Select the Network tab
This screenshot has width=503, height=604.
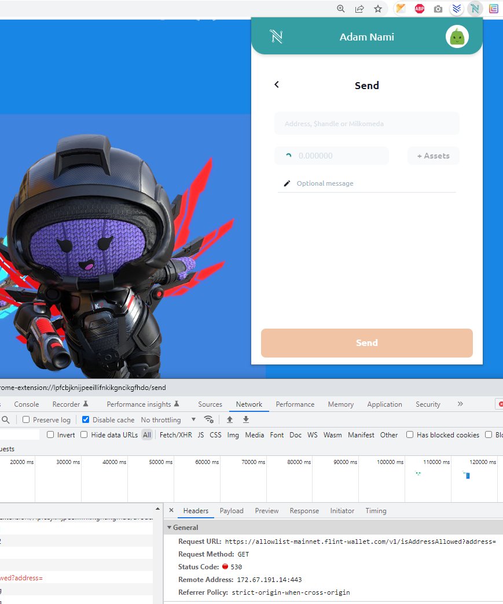pyautogui.click(x=249, y=404)
